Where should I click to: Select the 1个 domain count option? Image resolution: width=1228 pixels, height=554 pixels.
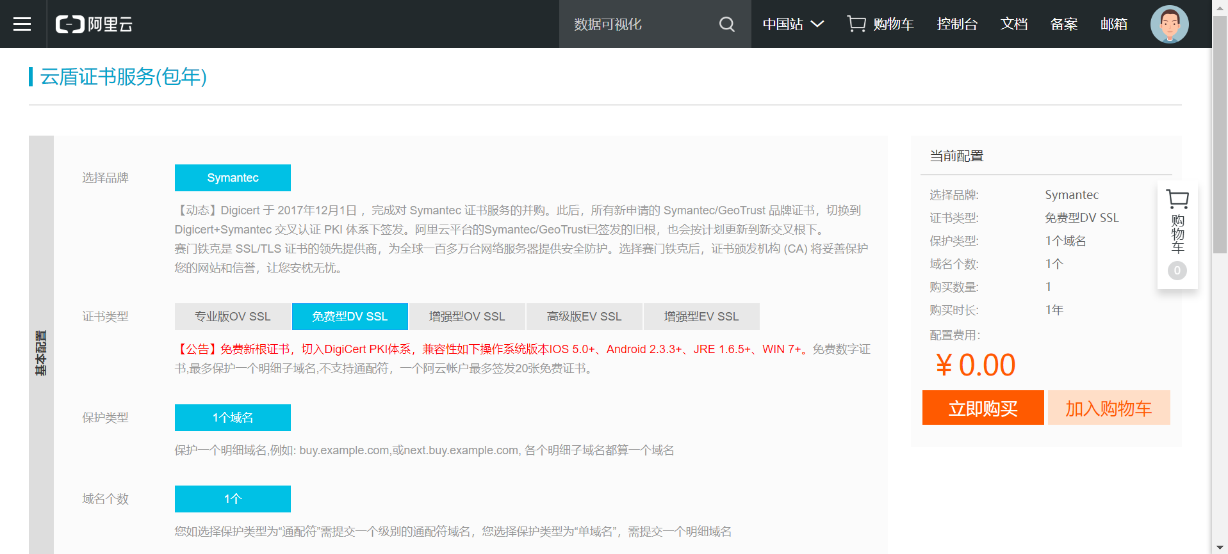click(x=233, y=499)
